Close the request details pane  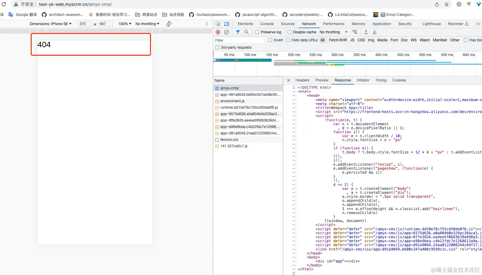click(289, 80)
